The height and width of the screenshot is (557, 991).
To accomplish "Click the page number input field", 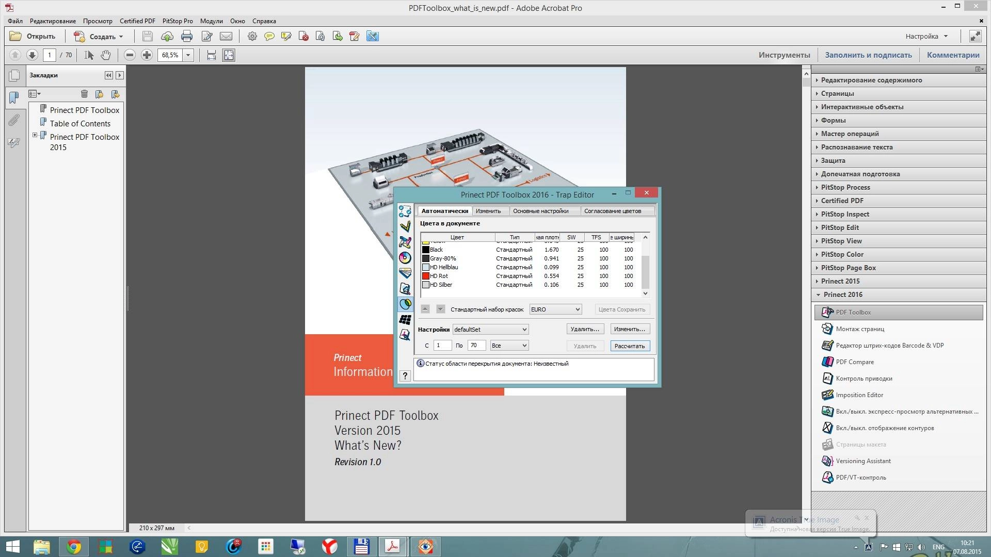I will click(x=50, y=55).
